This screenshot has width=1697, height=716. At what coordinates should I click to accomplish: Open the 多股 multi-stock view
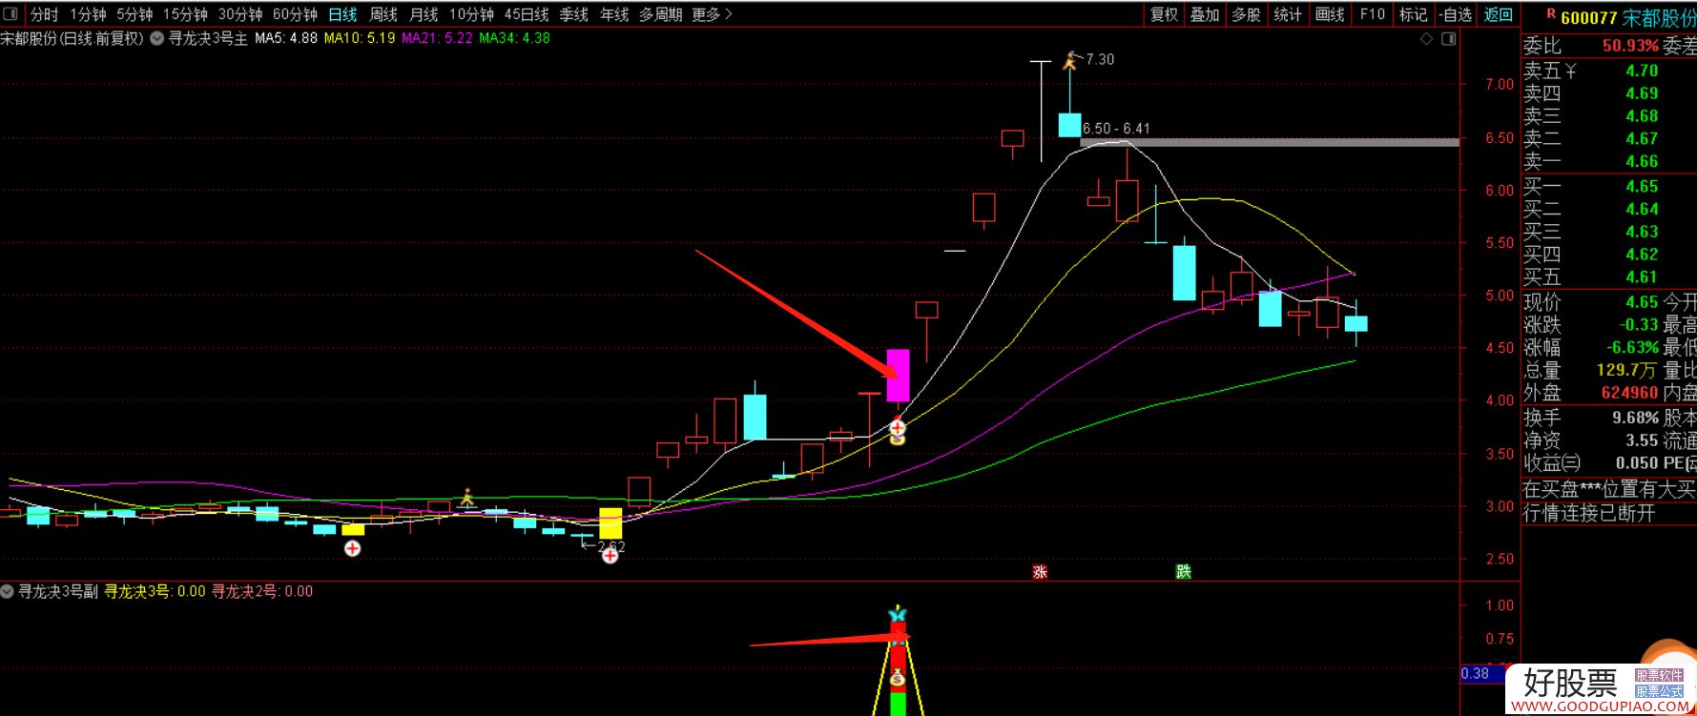pyautogui.click(x=1246, y=14)
